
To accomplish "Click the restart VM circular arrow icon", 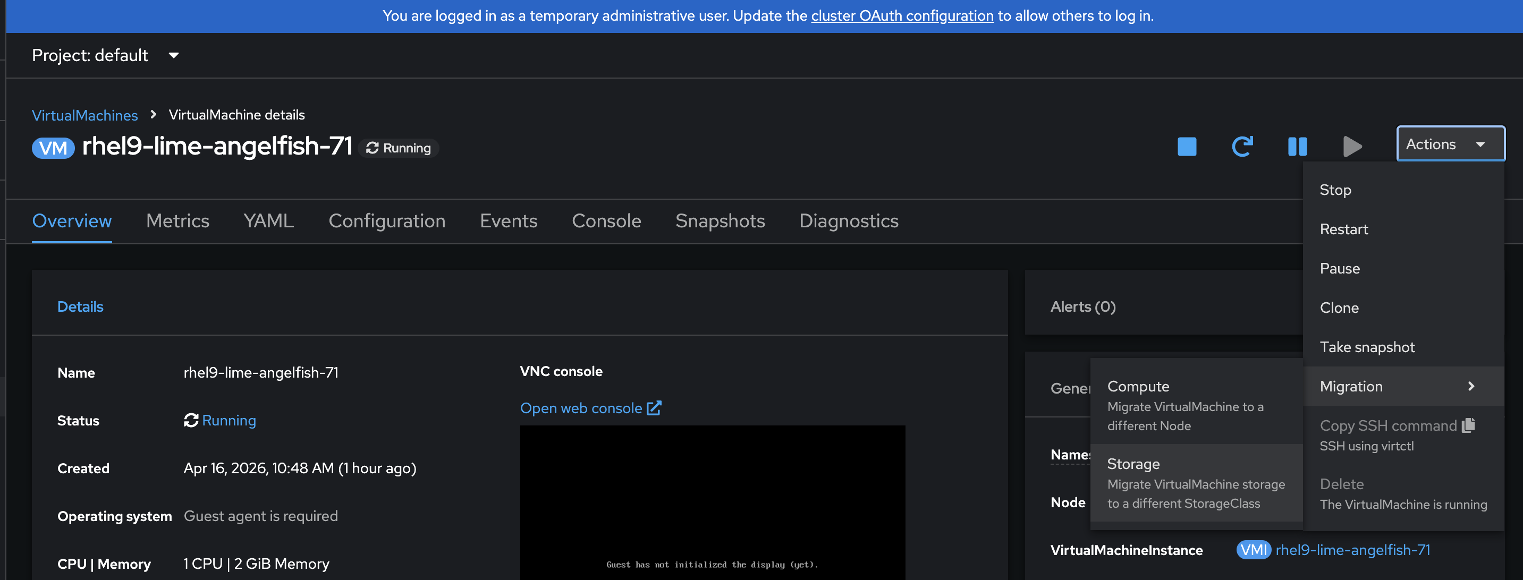I will [1242, 146].
